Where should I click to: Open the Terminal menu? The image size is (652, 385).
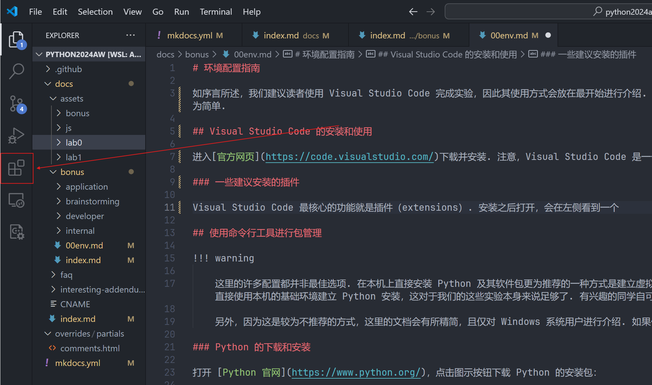pyautogui.click(x=216, y=12)
